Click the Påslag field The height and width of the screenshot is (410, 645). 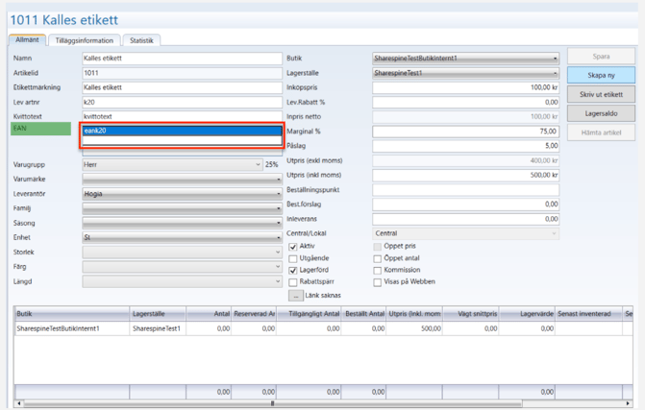(465, 146)
